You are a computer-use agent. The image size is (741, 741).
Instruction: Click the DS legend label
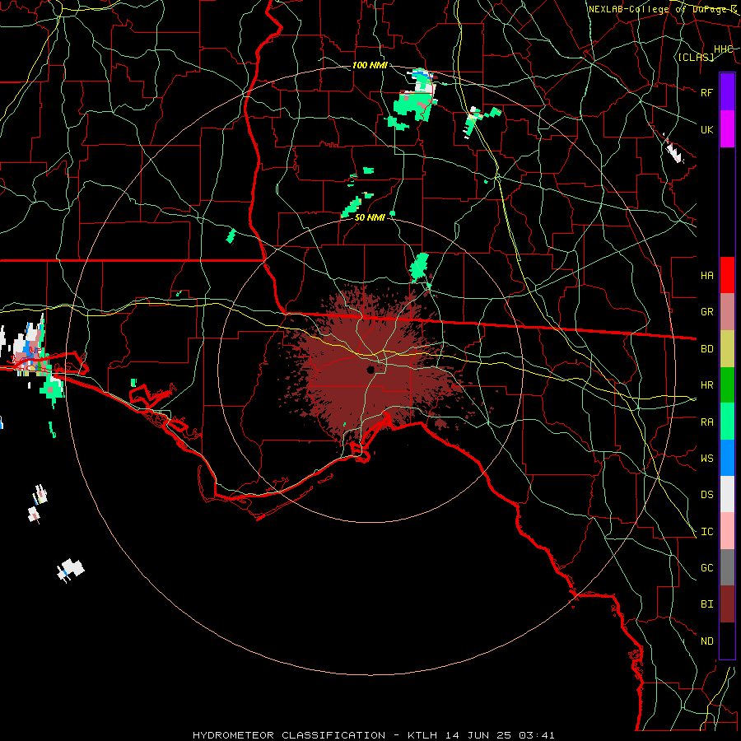(706, 494)
